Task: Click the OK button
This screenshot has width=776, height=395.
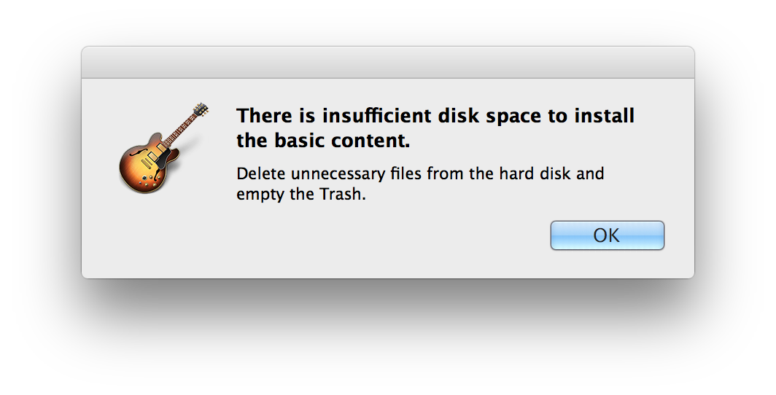Action: (x=608, y=235)
